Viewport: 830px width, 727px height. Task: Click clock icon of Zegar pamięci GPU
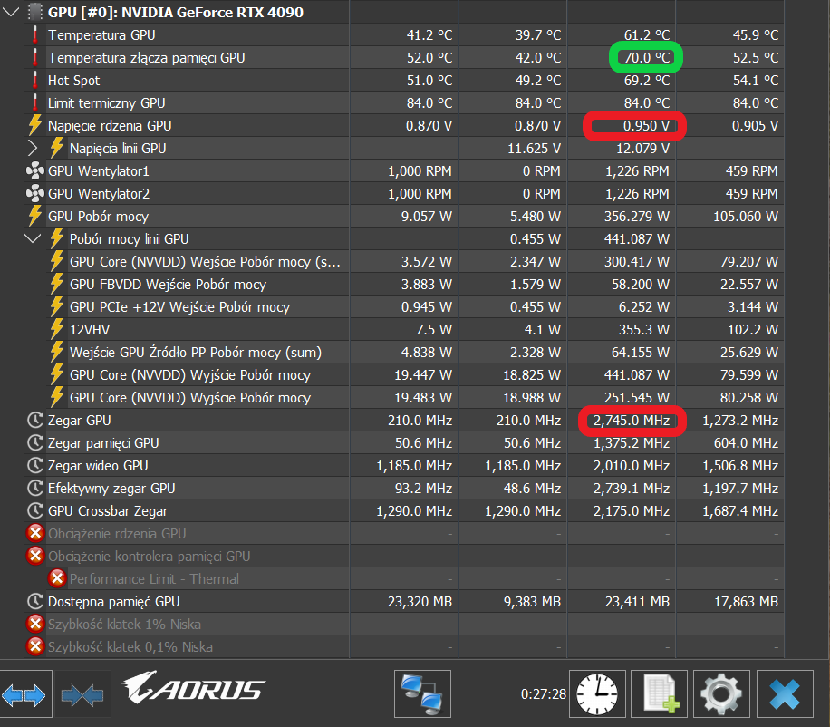point(35,443)
